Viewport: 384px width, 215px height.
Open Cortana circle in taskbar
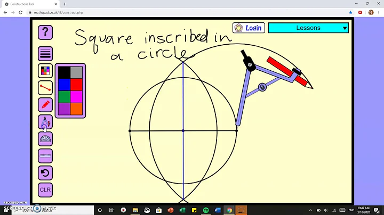click(100, 210)
